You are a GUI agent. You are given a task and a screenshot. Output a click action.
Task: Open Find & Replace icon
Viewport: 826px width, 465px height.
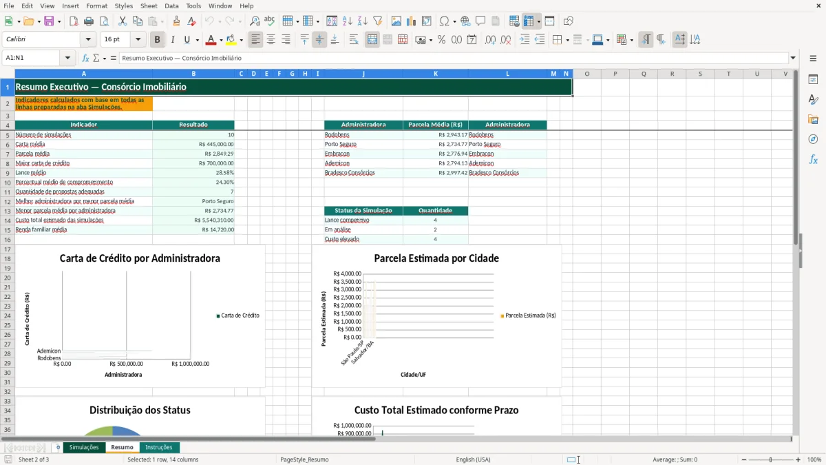coord(255,21)
